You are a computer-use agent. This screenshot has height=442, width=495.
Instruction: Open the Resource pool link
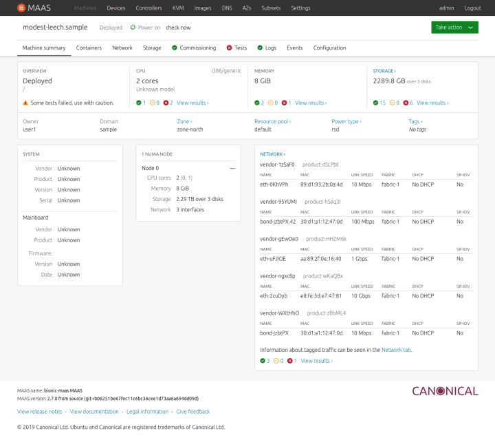pyautogui.click(x=272, y=121)
